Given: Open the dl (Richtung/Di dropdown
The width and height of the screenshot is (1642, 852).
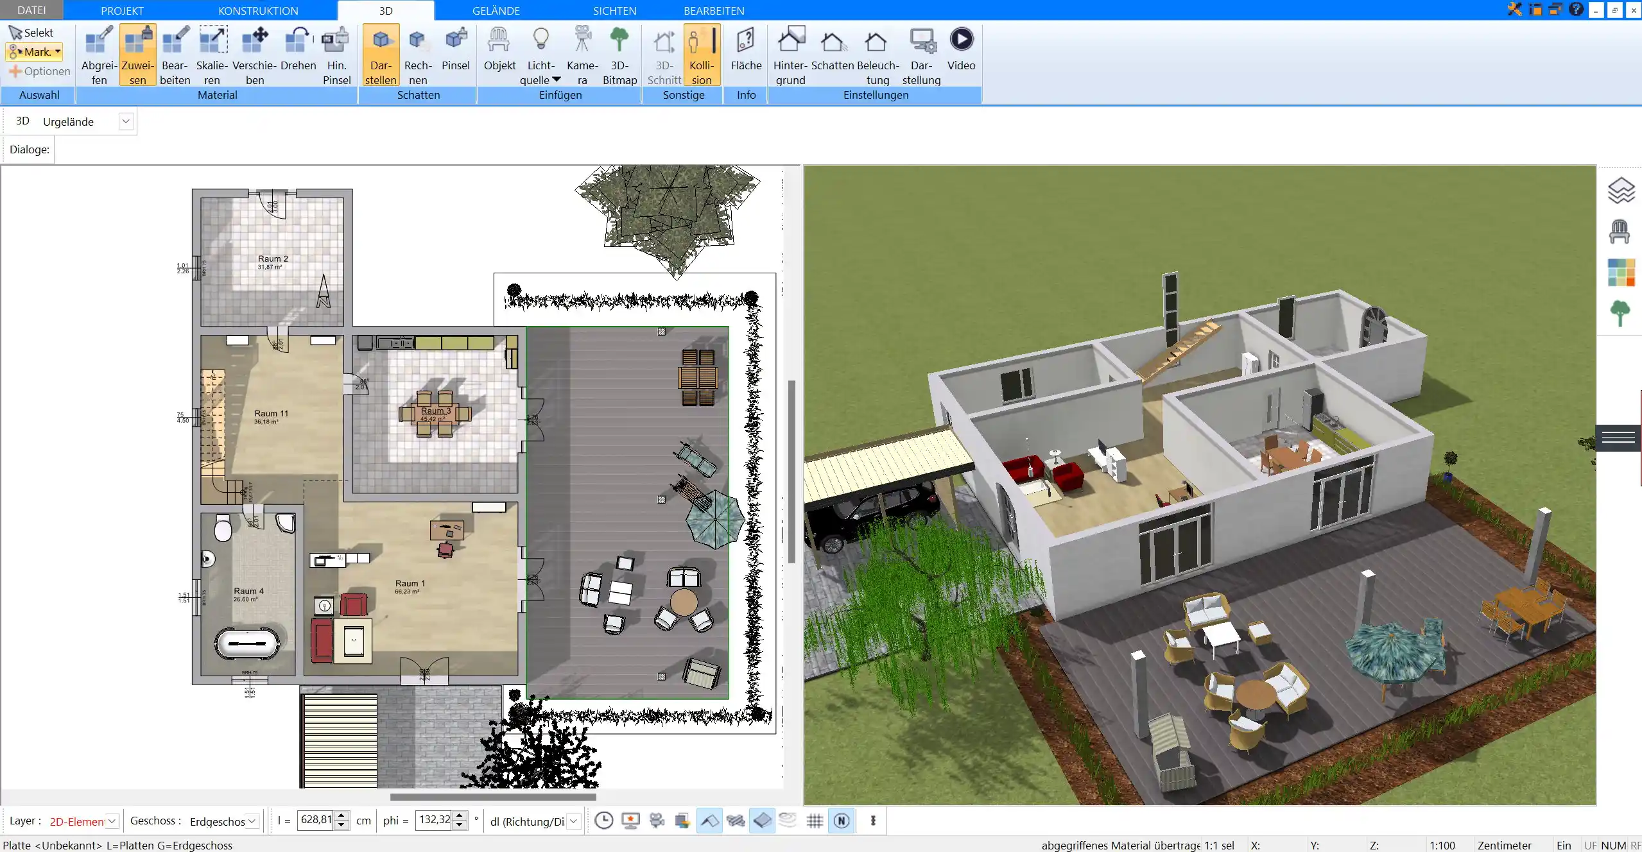Looking at the screenshot, I should coord(574,821).
